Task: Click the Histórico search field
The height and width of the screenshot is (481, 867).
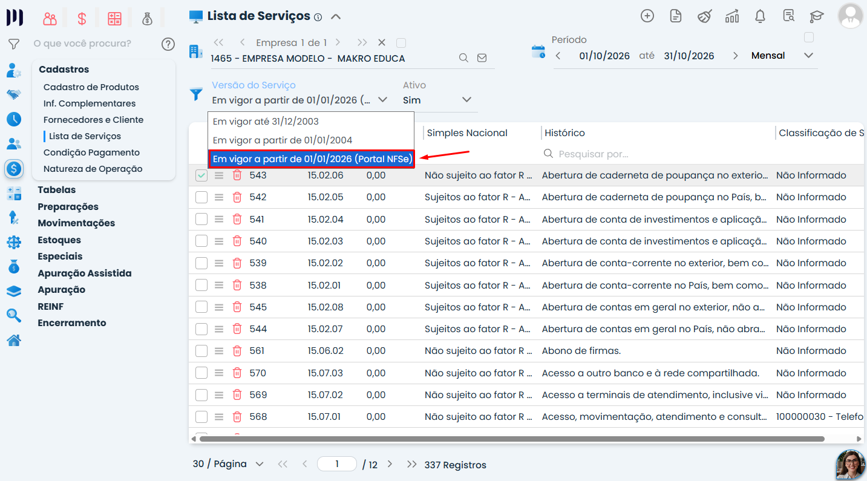Action: coord(656,154)
